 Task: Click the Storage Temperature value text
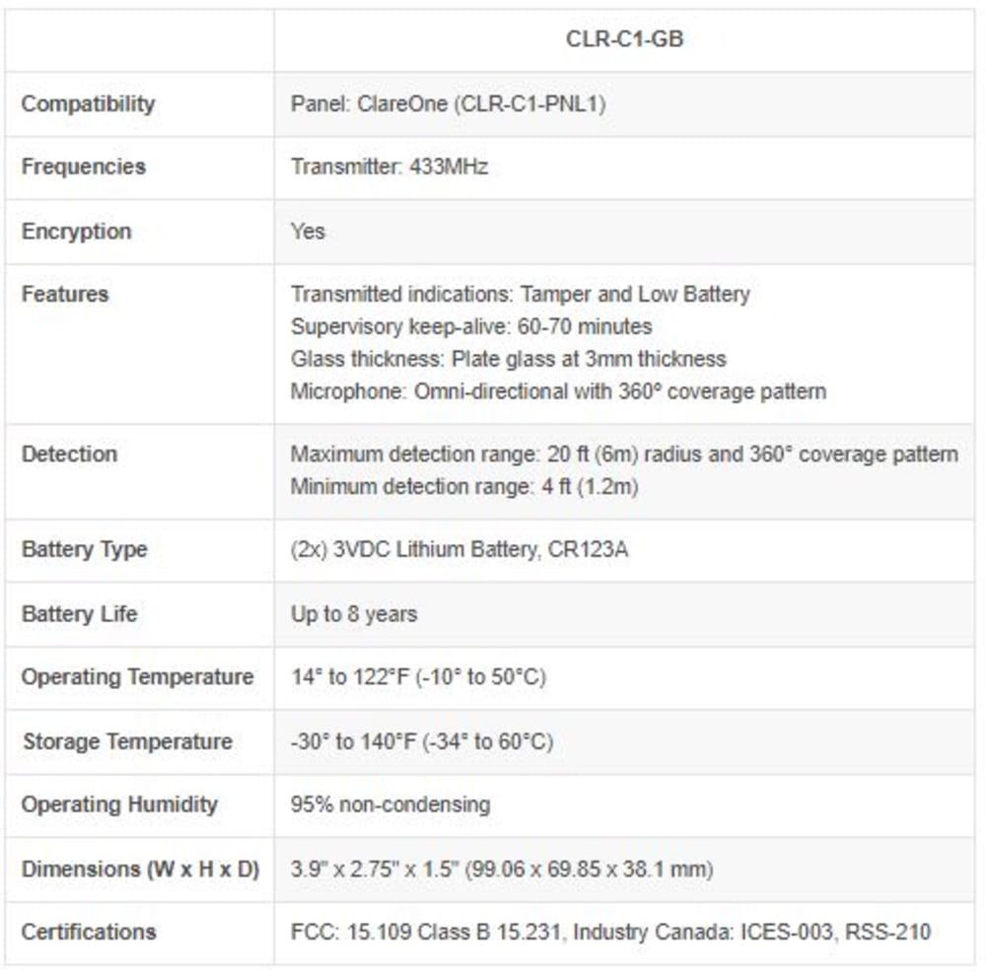tap(422, 742)
